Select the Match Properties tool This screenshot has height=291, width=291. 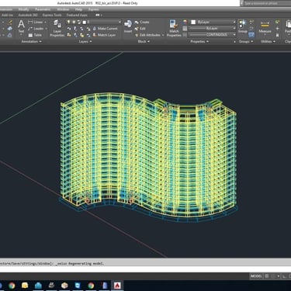coord(174,29)
